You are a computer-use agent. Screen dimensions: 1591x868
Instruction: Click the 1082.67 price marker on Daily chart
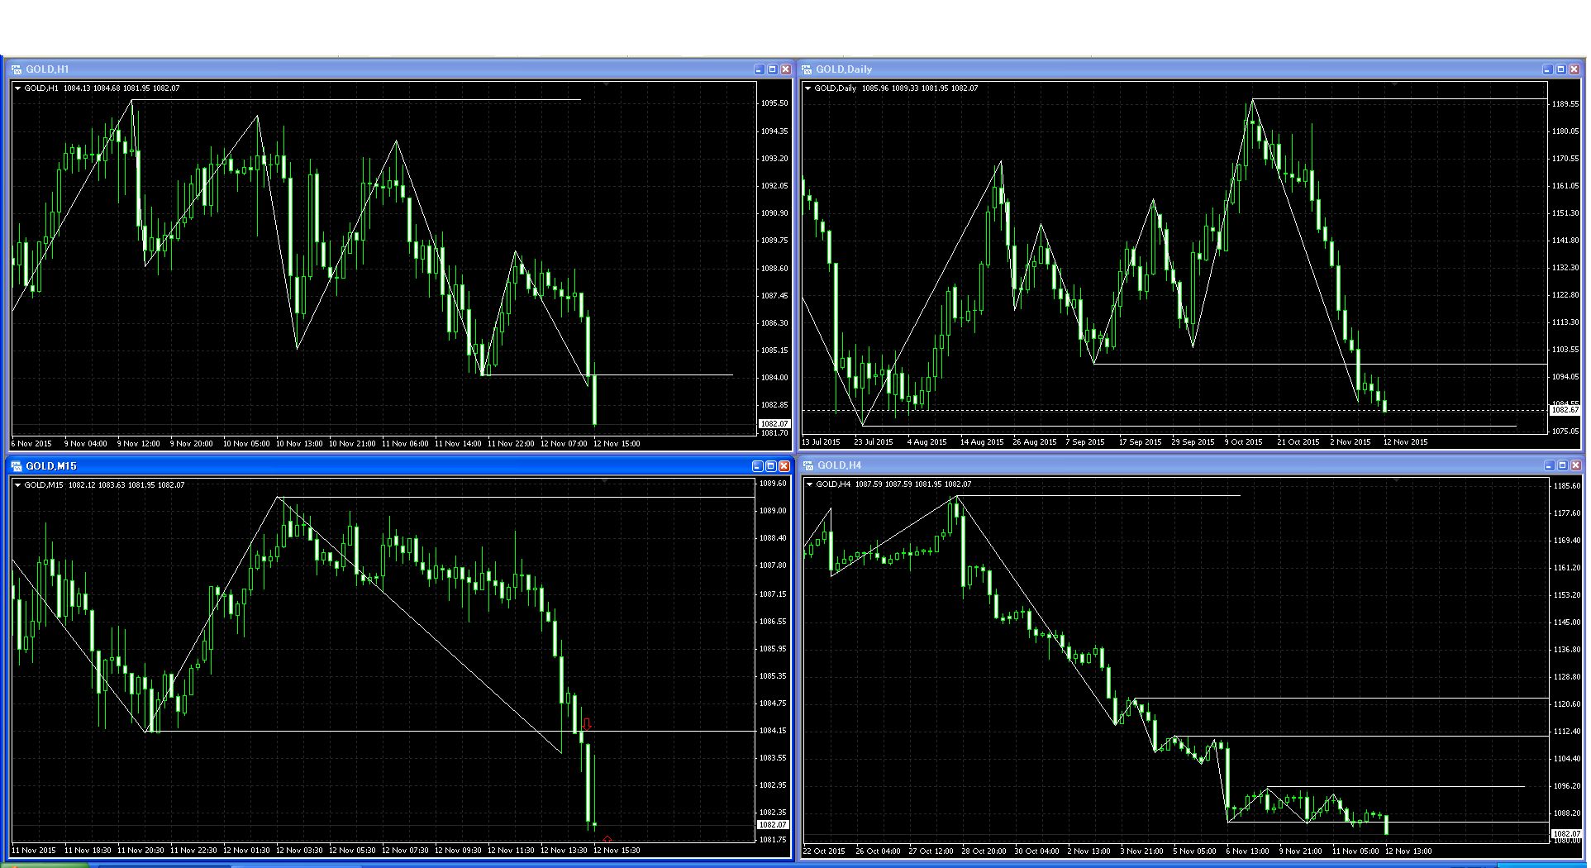click(1565, 409)
